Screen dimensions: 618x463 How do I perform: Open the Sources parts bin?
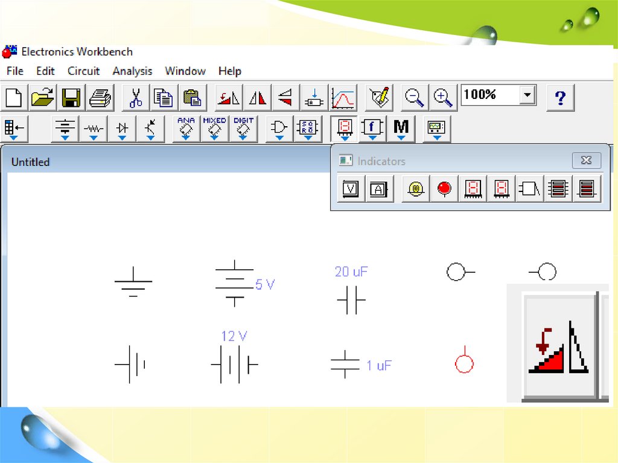[65, 129]
